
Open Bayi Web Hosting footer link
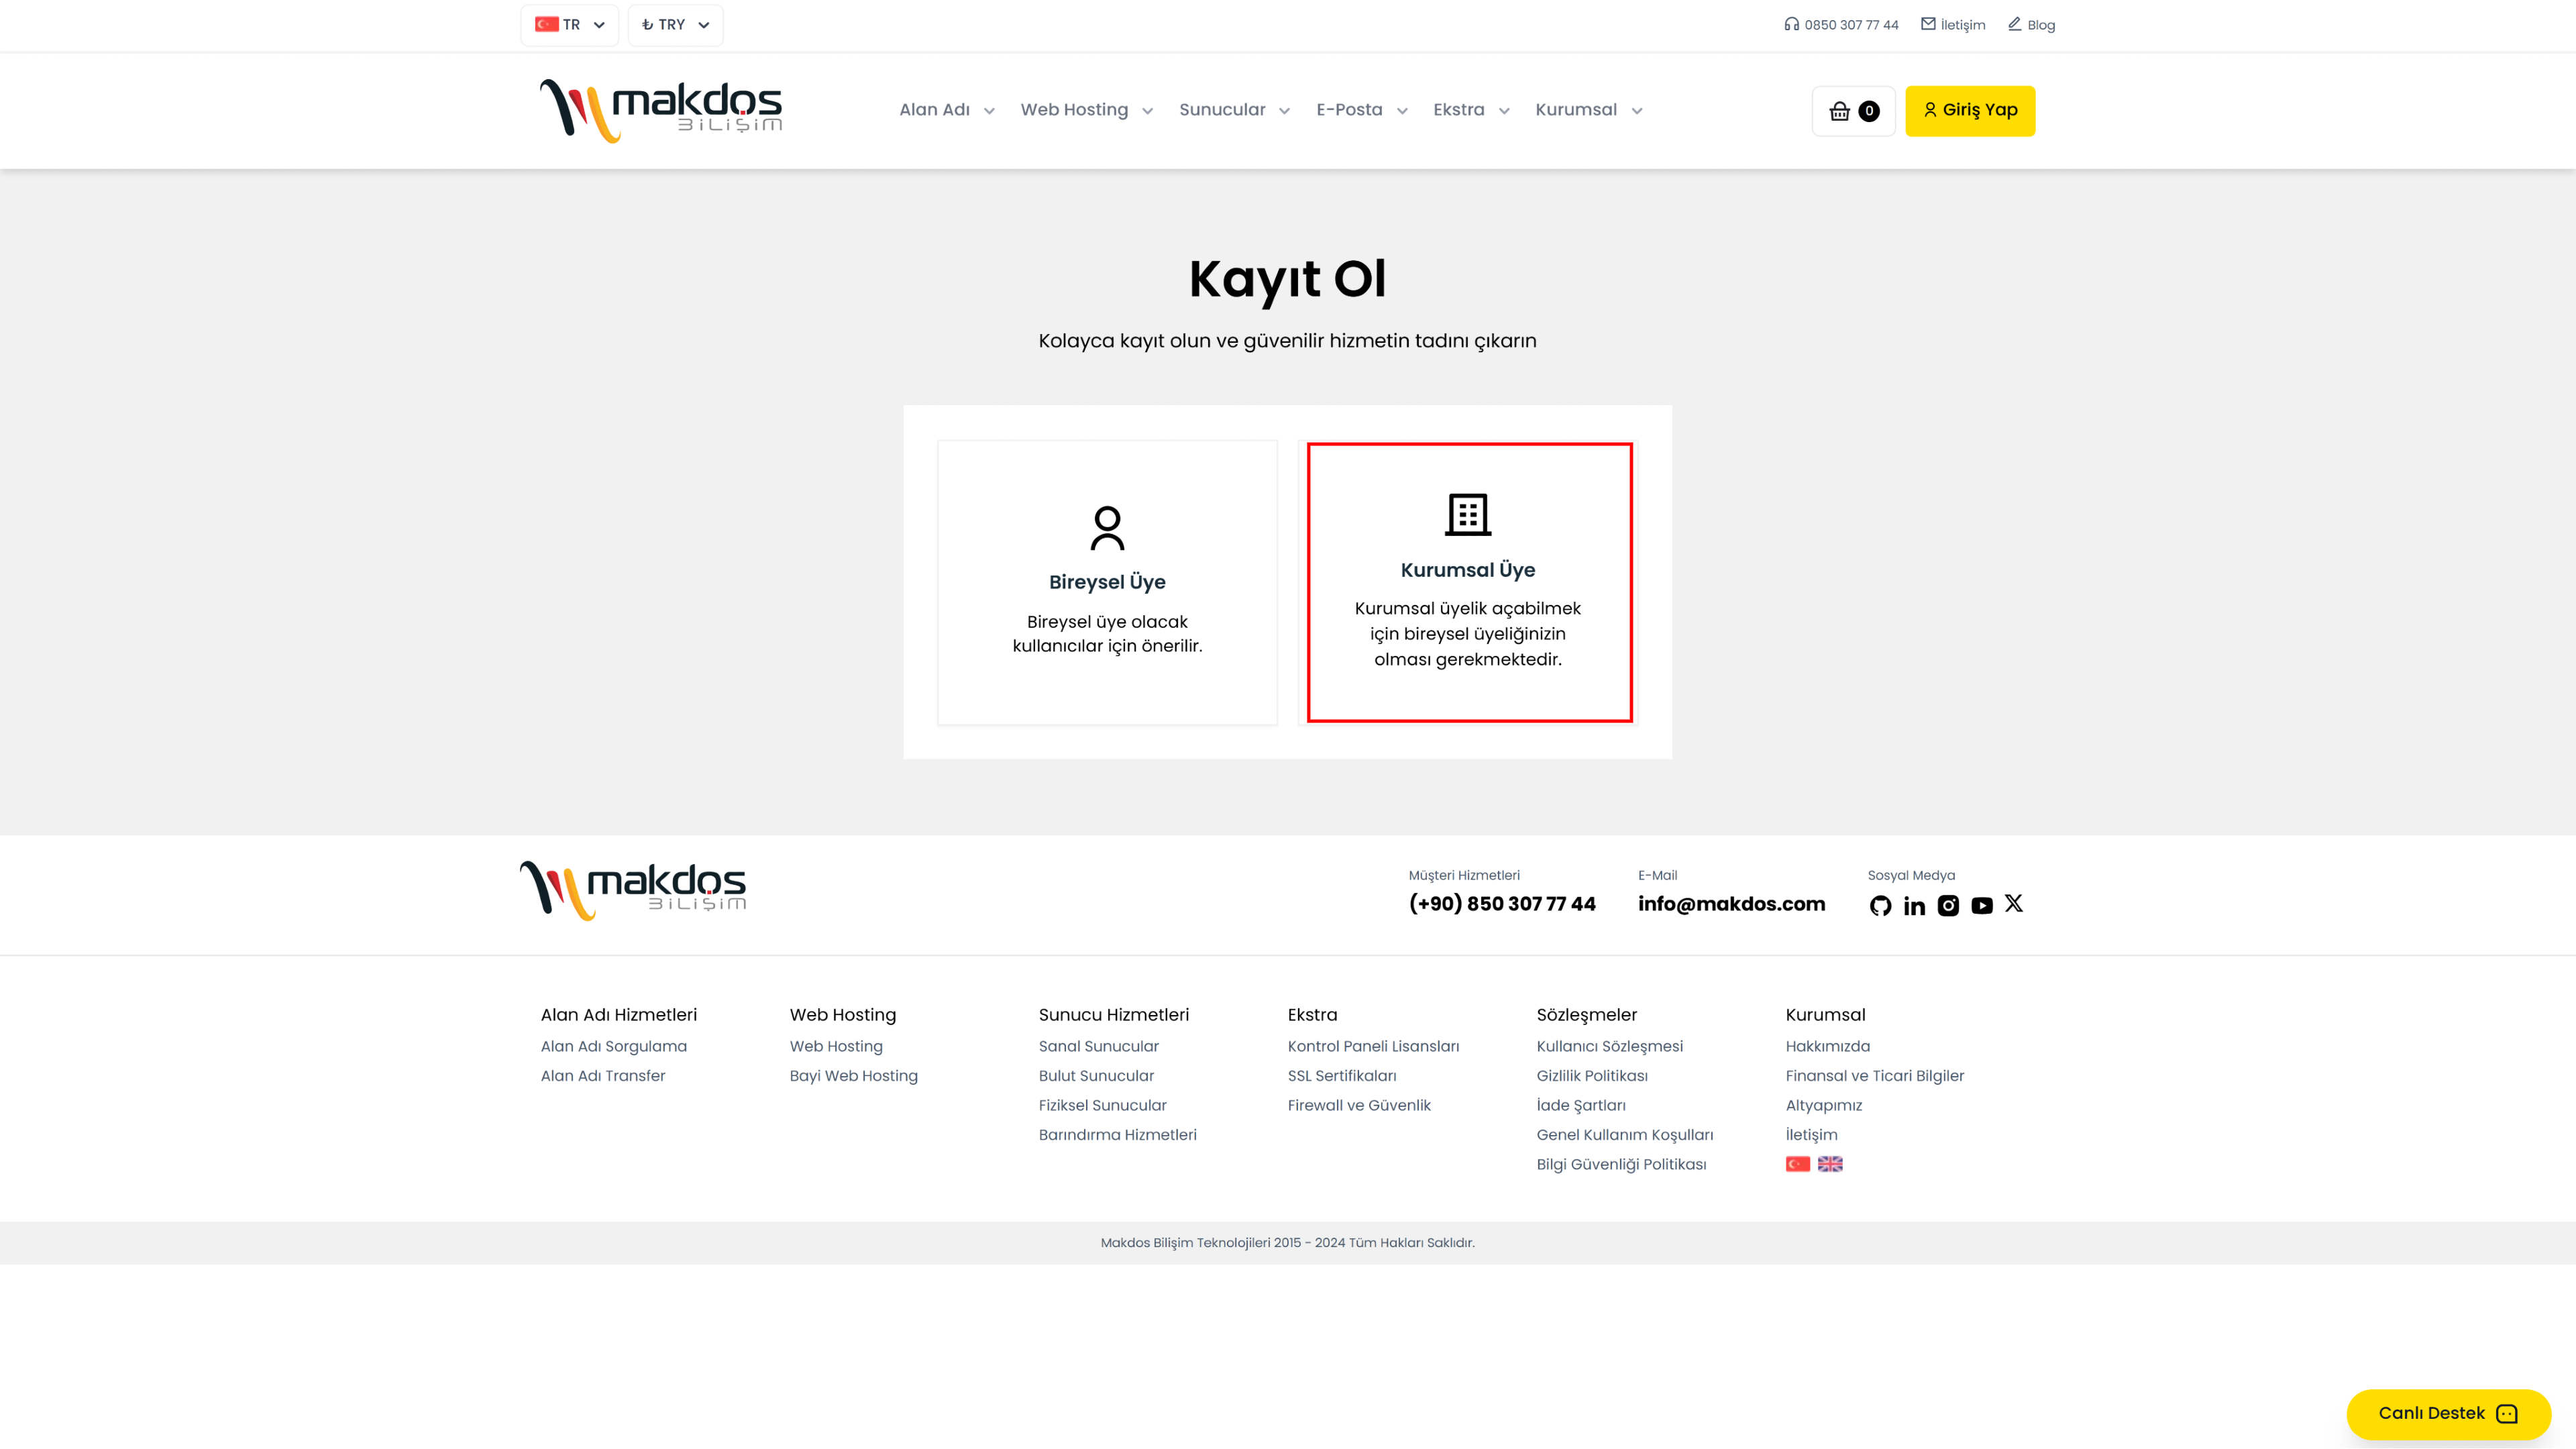point(854,1076)
